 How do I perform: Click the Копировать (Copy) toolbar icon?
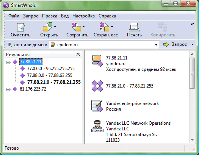pos(163,27)
